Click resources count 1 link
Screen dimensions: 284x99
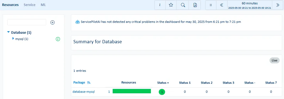(x=109, y=92)
